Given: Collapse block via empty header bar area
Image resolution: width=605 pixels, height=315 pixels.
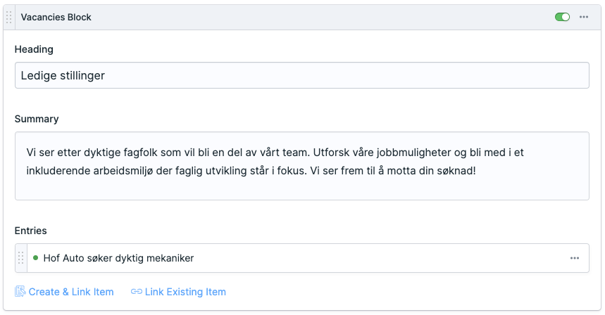Looking at the screenshot, I should pyautogui.click(x=317, y=17).
